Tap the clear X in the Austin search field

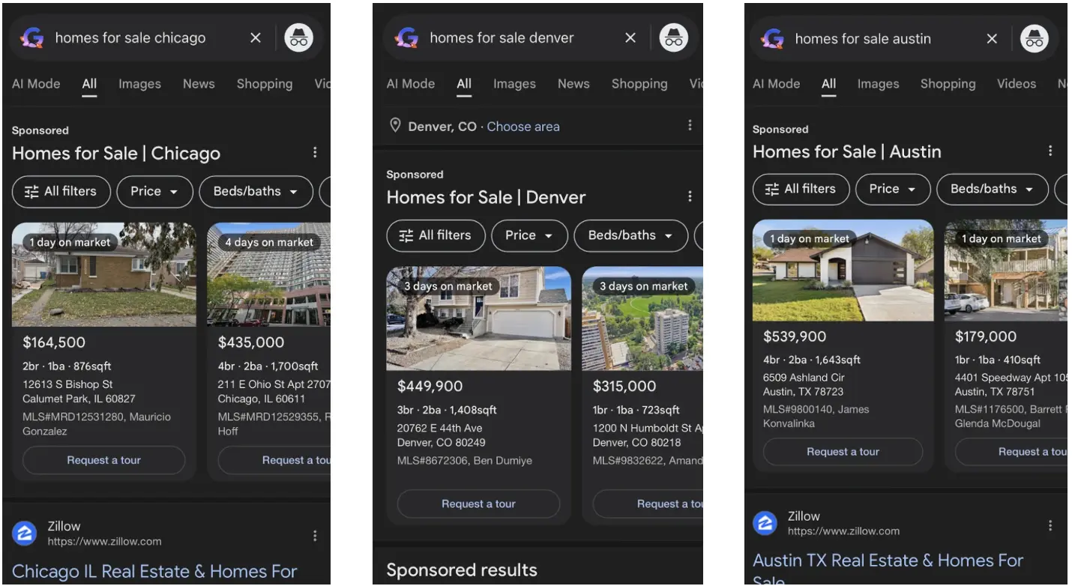tap(992, 38)
